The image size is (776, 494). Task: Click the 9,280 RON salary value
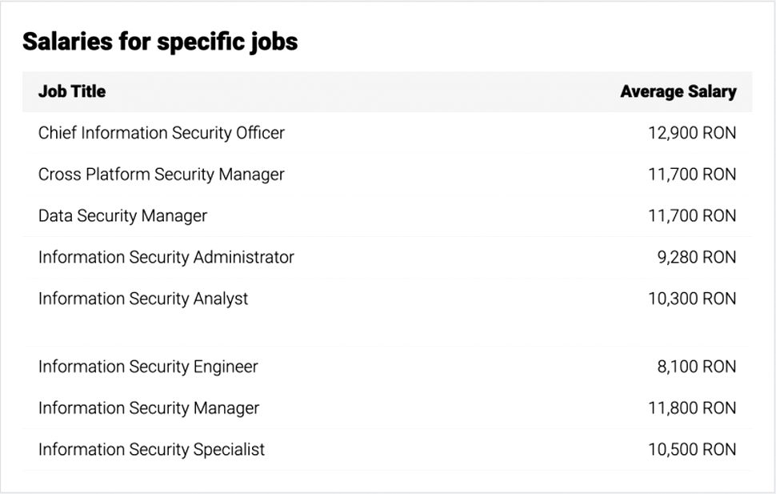point(696,258)
